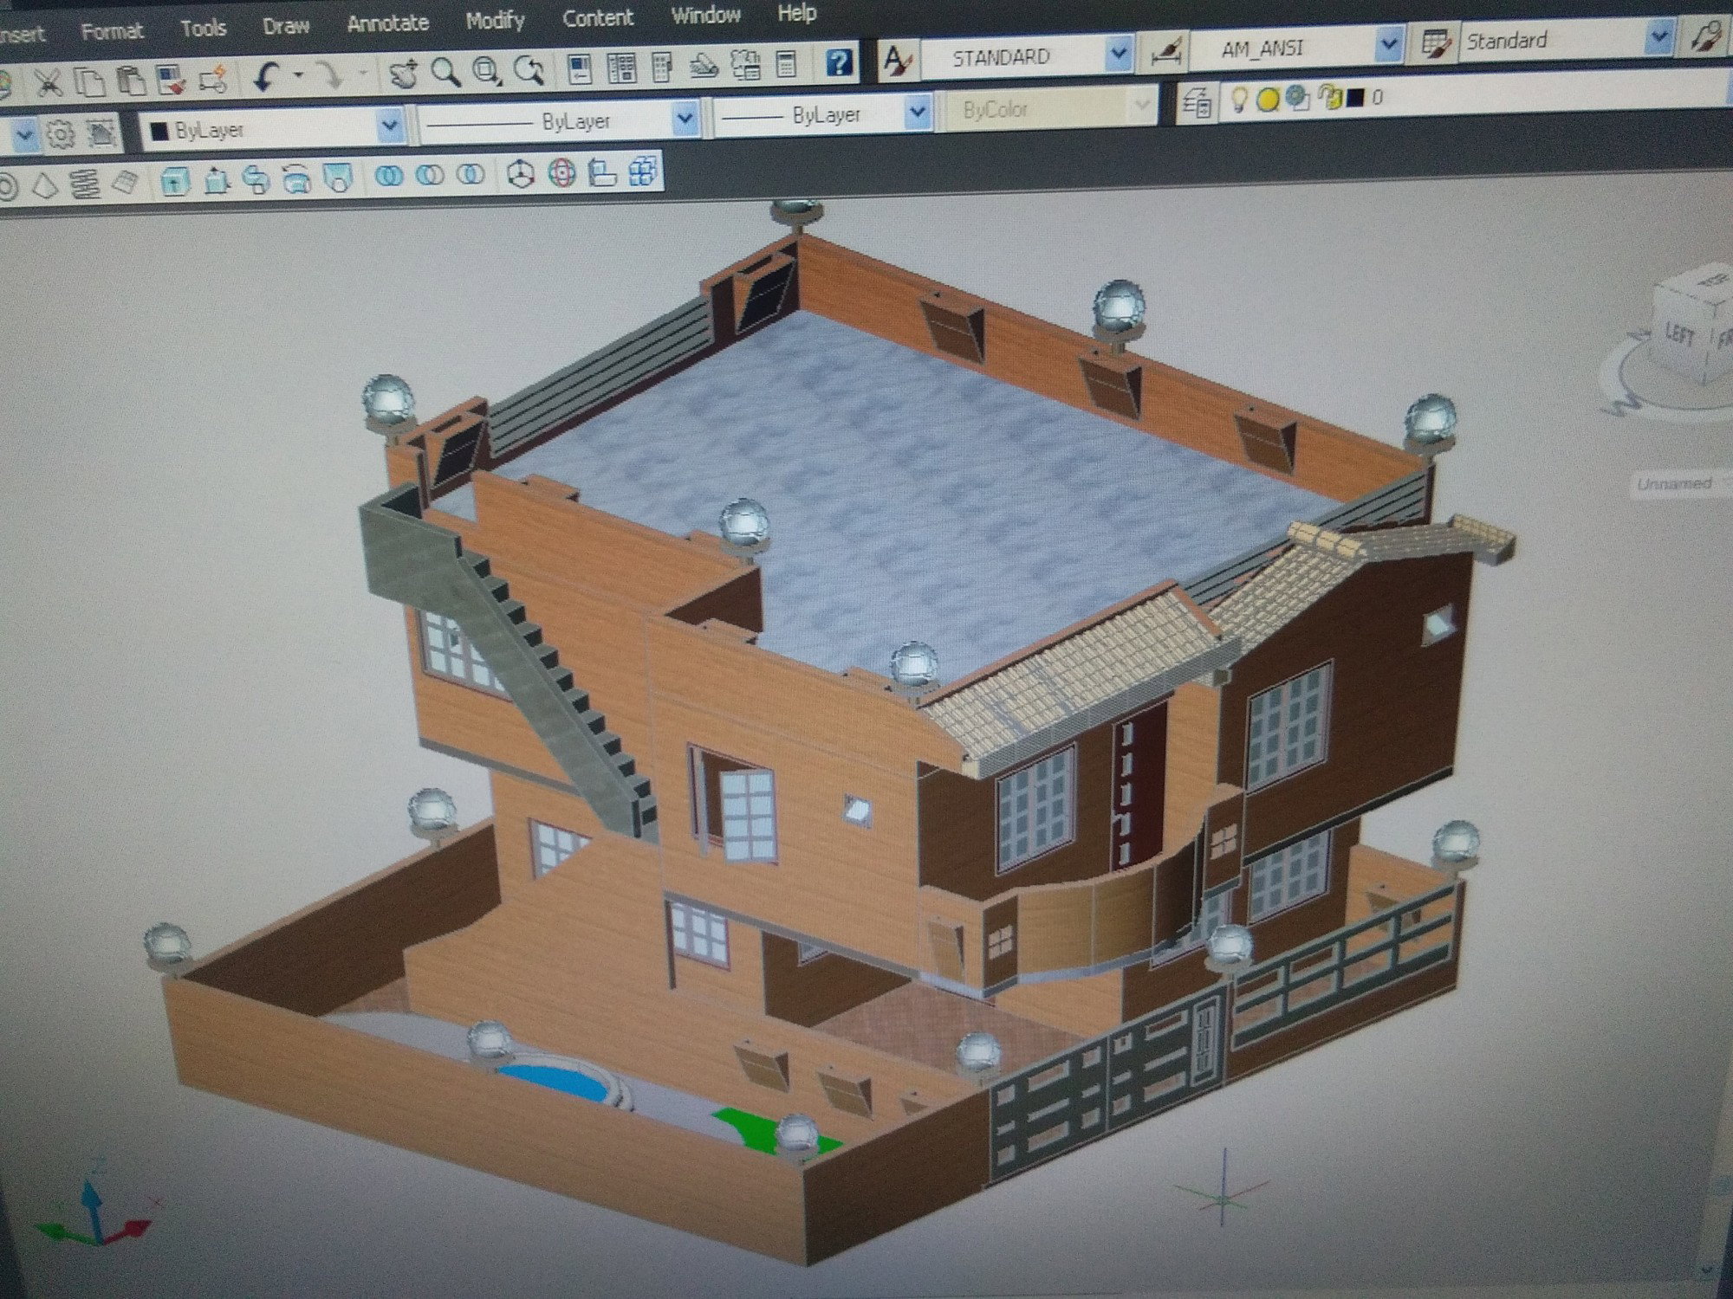Select the Presspull tool

click(x=217, y=181)
